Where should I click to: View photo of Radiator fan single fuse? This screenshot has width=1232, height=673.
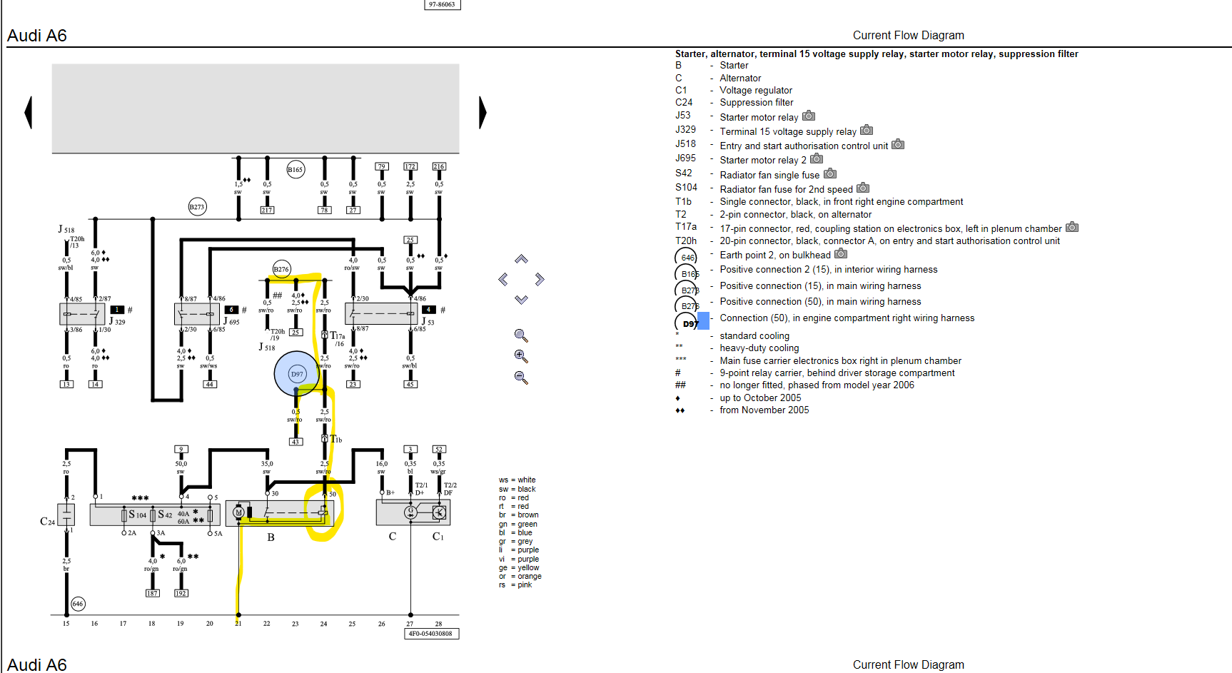pyautogui.click(x=829, y=174)
